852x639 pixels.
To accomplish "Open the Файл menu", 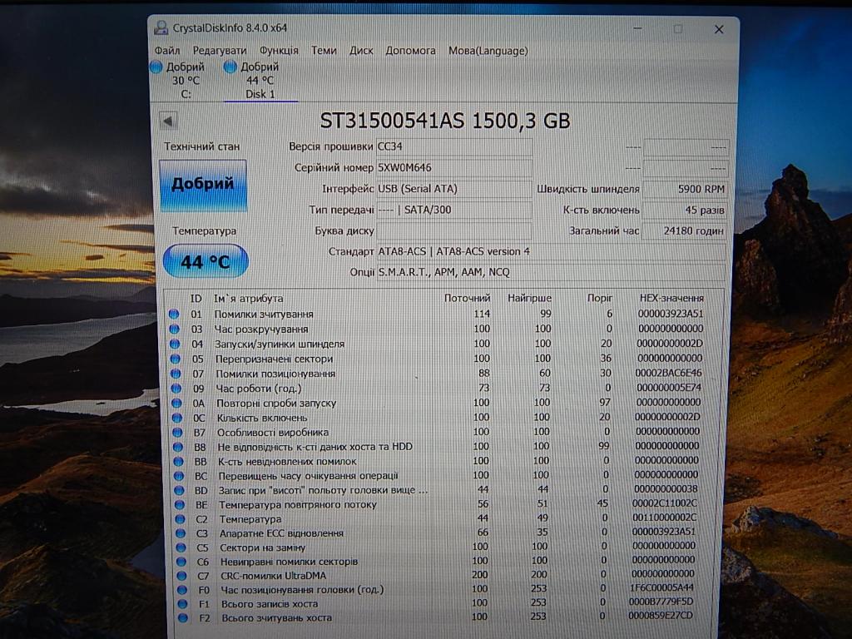I will point(167,51).
